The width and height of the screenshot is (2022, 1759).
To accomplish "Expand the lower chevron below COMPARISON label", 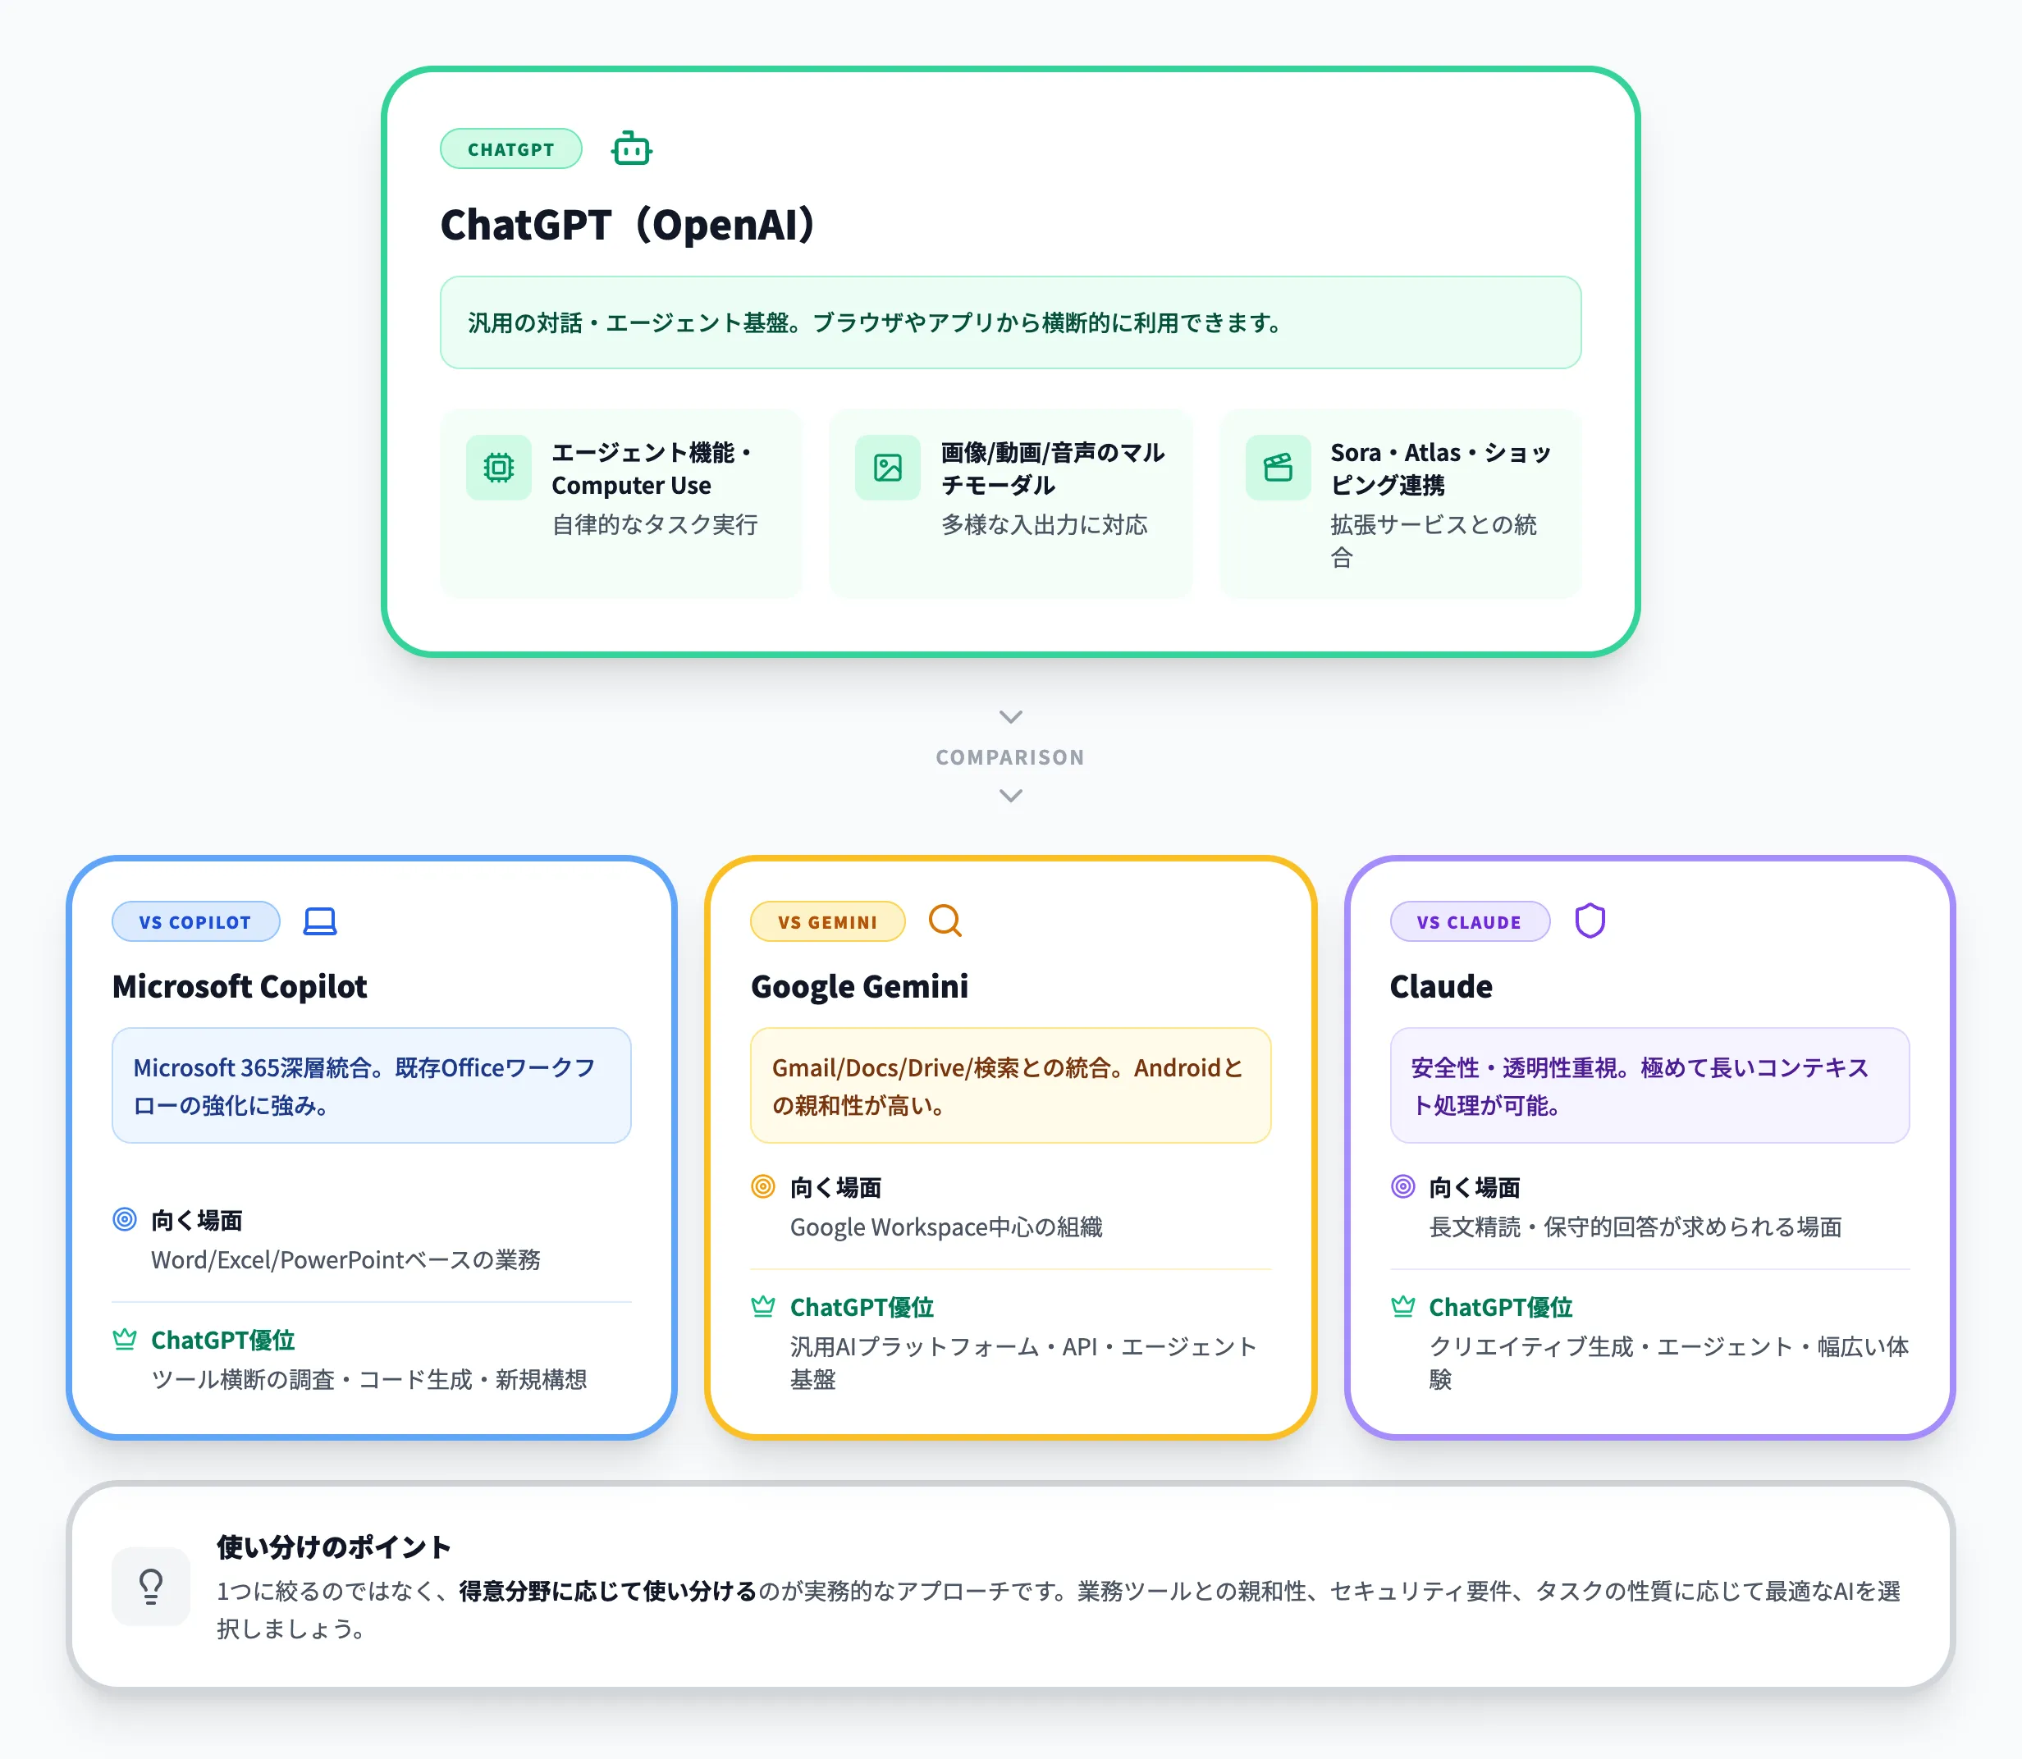I will pyautogui.click(x=1010, y=795).
